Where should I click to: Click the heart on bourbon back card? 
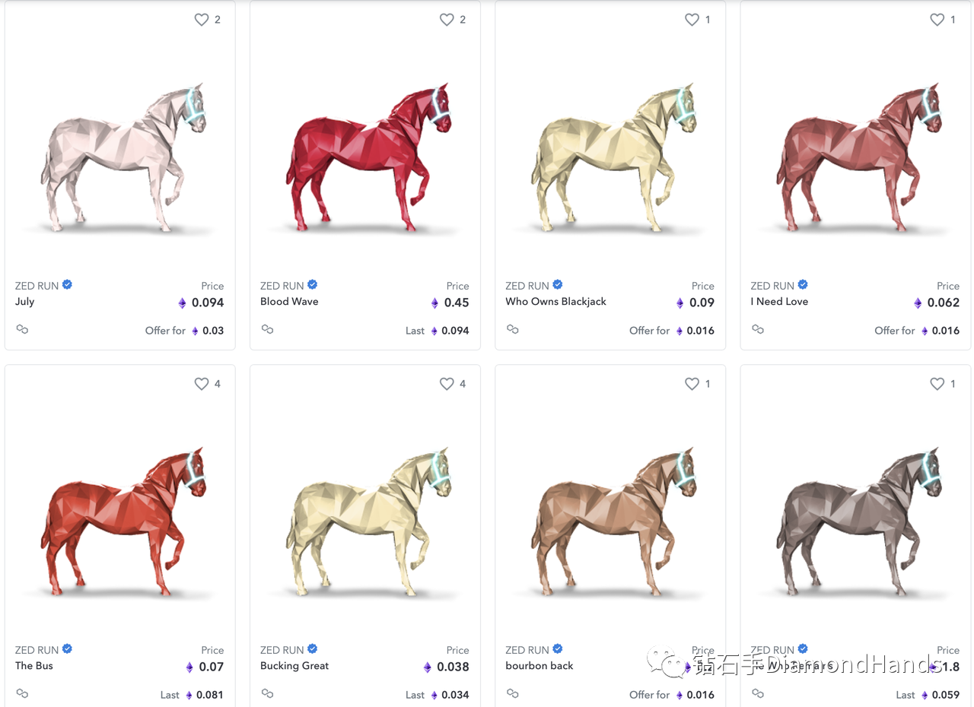pyautogui.click(x=692, y=384)
